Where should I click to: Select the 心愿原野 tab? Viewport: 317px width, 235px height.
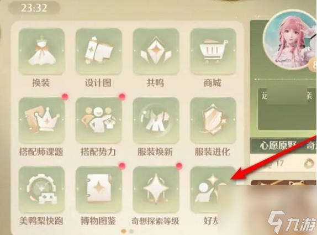pyautogui.click(x=278, y=145)
